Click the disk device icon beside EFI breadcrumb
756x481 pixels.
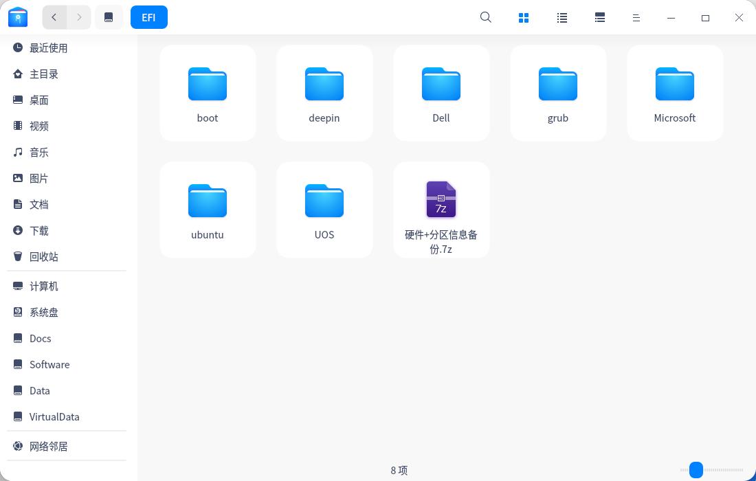pos(109,17)
